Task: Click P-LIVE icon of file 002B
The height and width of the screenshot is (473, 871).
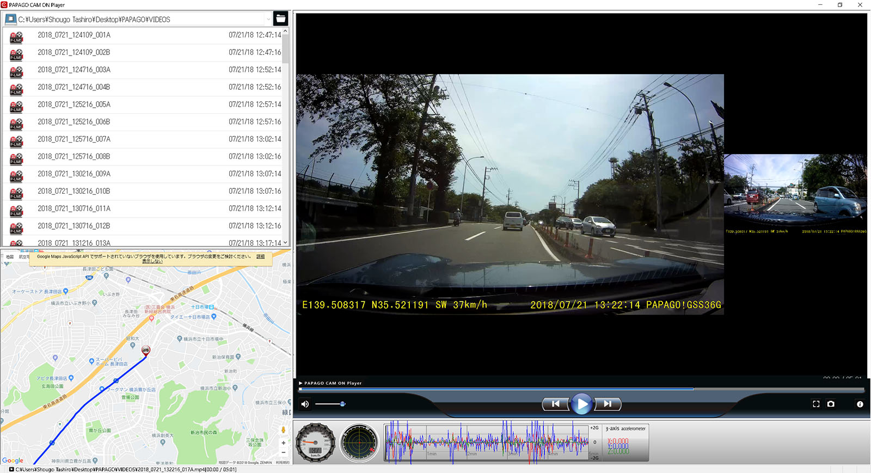Action: coord(16,54)
